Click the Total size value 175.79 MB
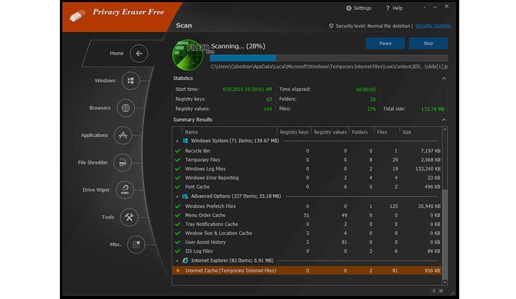Screen dimensions: 516x299 pyautogui.click(x=433, y=109)
